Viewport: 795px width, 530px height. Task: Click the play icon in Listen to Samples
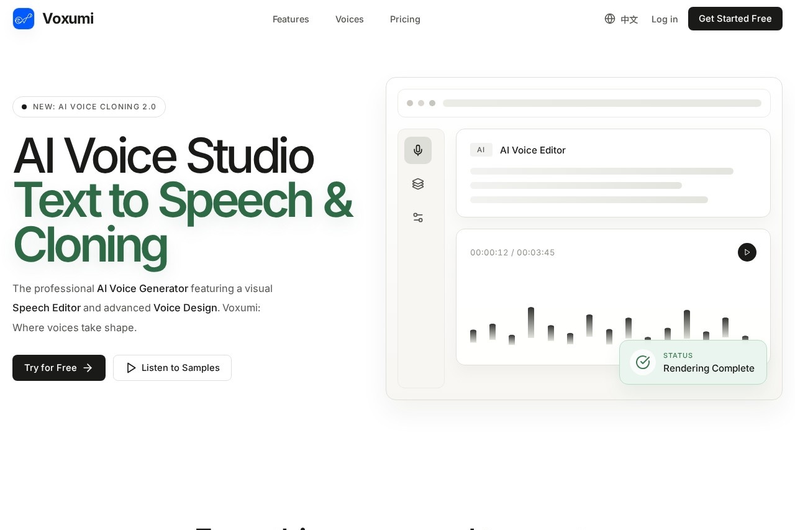131,368
